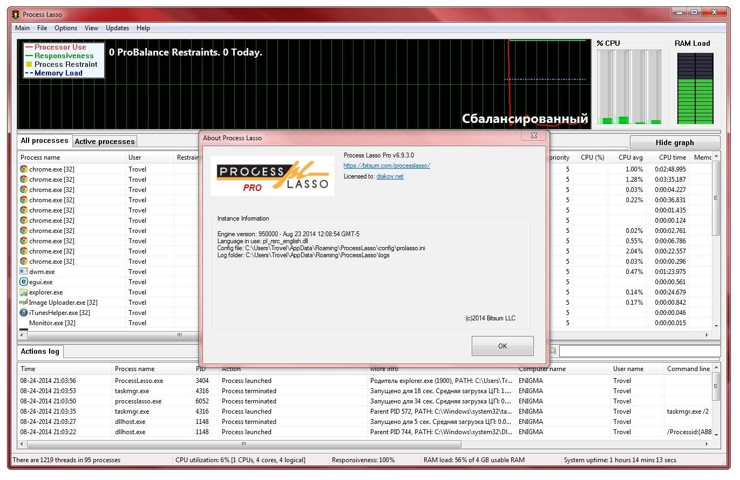Click the 2.04% CPU avg cell
Screen dimensions: 740x480
(634, 251)
